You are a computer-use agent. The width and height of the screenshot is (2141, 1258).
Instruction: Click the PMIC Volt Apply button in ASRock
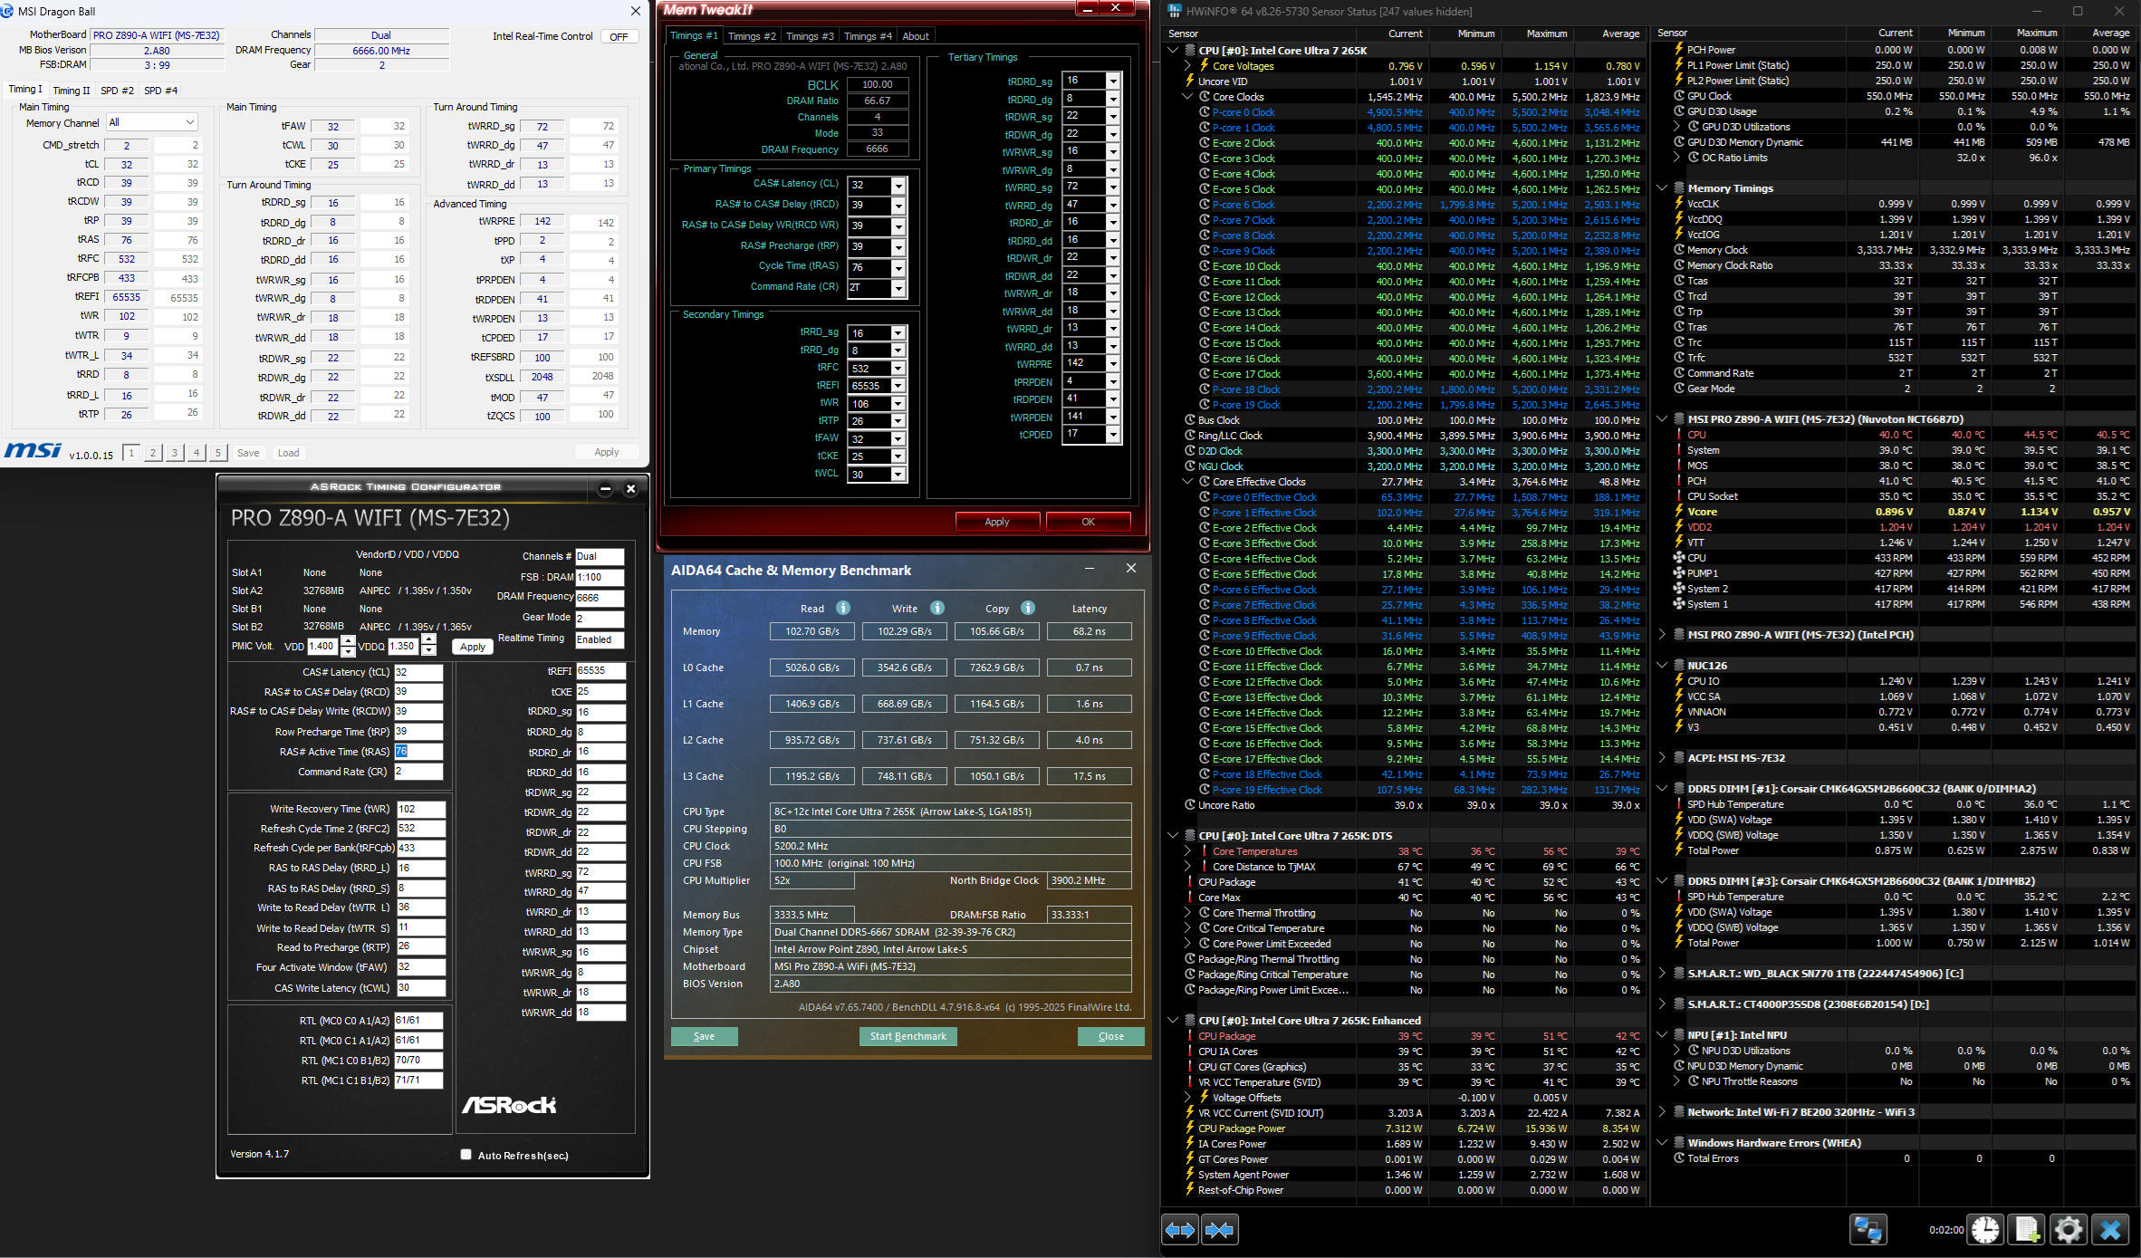click(x=472, y=647)
